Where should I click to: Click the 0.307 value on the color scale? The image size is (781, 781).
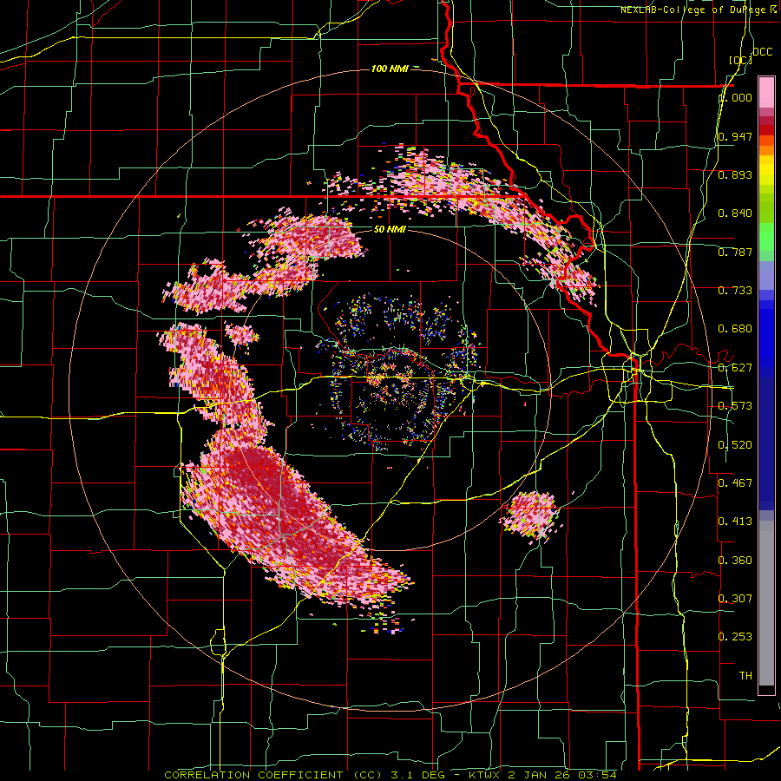pyautogui.click(x=735, y=599)
